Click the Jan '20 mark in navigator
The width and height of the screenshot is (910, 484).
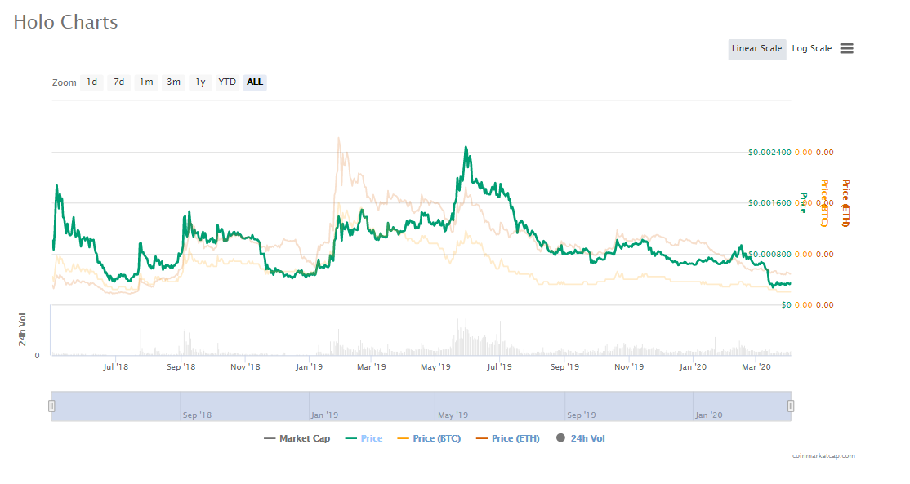click(708, 415)
